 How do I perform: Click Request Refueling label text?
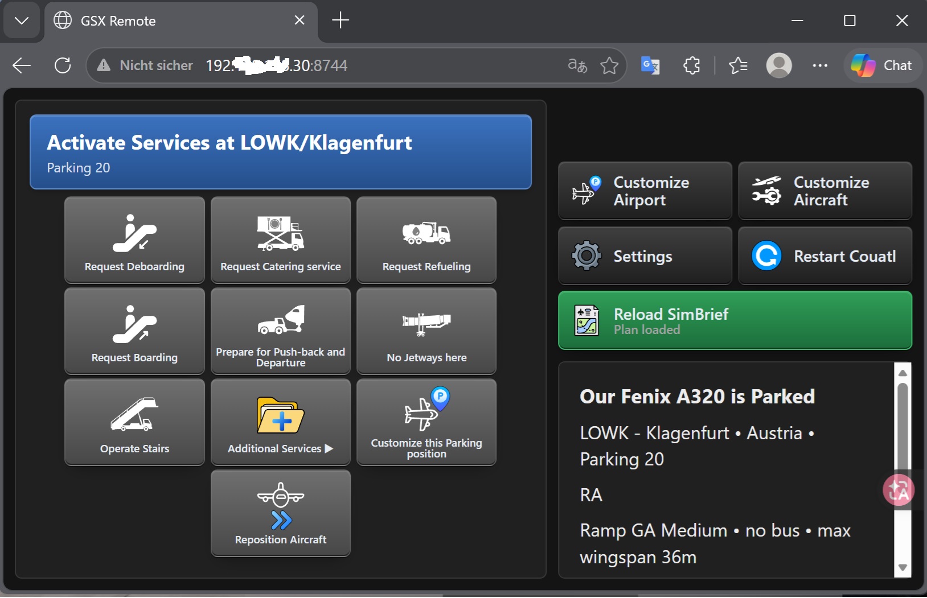(426, 266)
